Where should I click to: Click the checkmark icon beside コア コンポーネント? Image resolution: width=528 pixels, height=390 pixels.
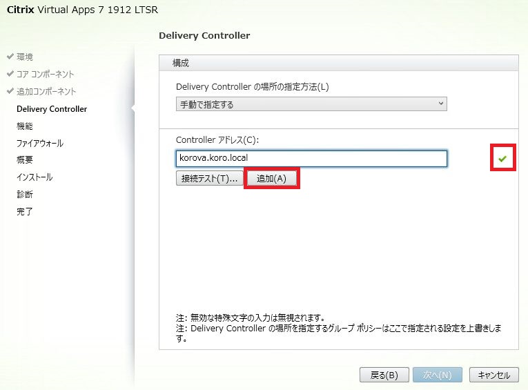tap(10, 74)
